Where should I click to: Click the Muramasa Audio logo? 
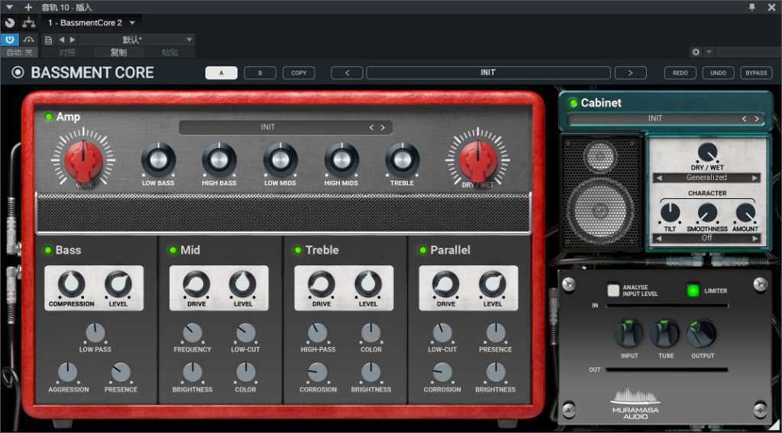(x=635, y=403)
